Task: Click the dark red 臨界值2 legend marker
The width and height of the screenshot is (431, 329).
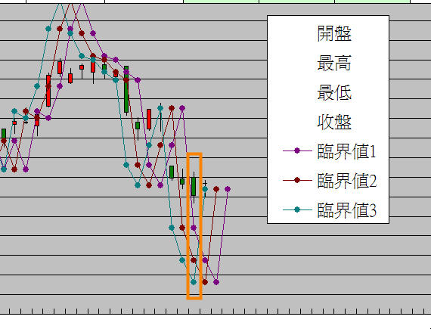Action: 297,180
